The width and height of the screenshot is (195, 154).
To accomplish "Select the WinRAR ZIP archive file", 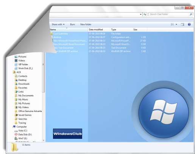I will [x=67, y=51].
